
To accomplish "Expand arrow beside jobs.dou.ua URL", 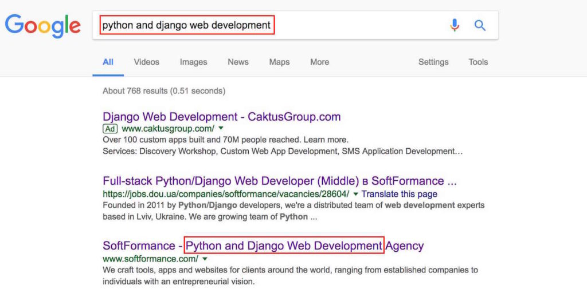I will pos(355,193).
